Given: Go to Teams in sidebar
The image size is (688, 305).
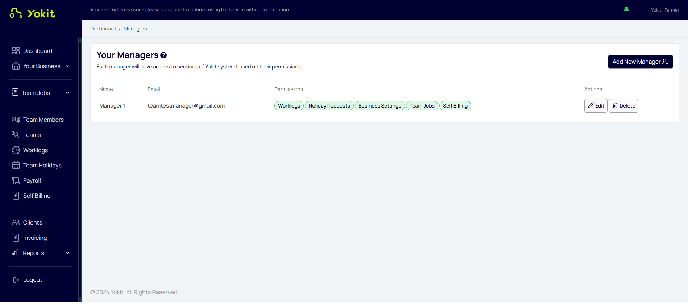Looking at the screenshot, I should [32, 135].
